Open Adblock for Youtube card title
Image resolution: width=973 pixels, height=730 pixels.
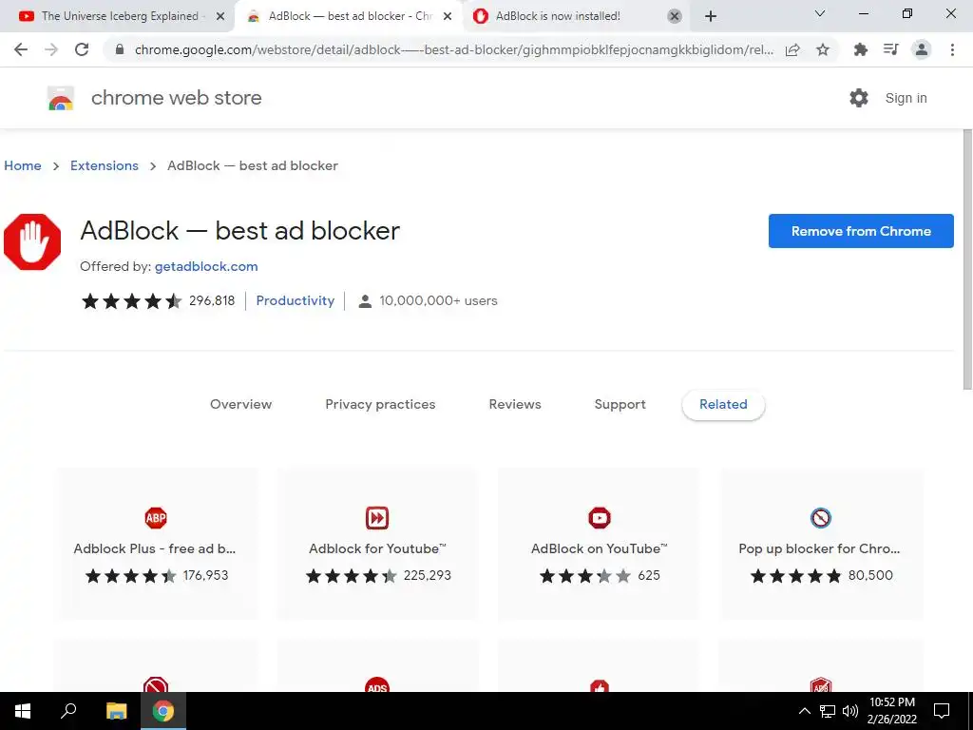(x=377, y=548)
